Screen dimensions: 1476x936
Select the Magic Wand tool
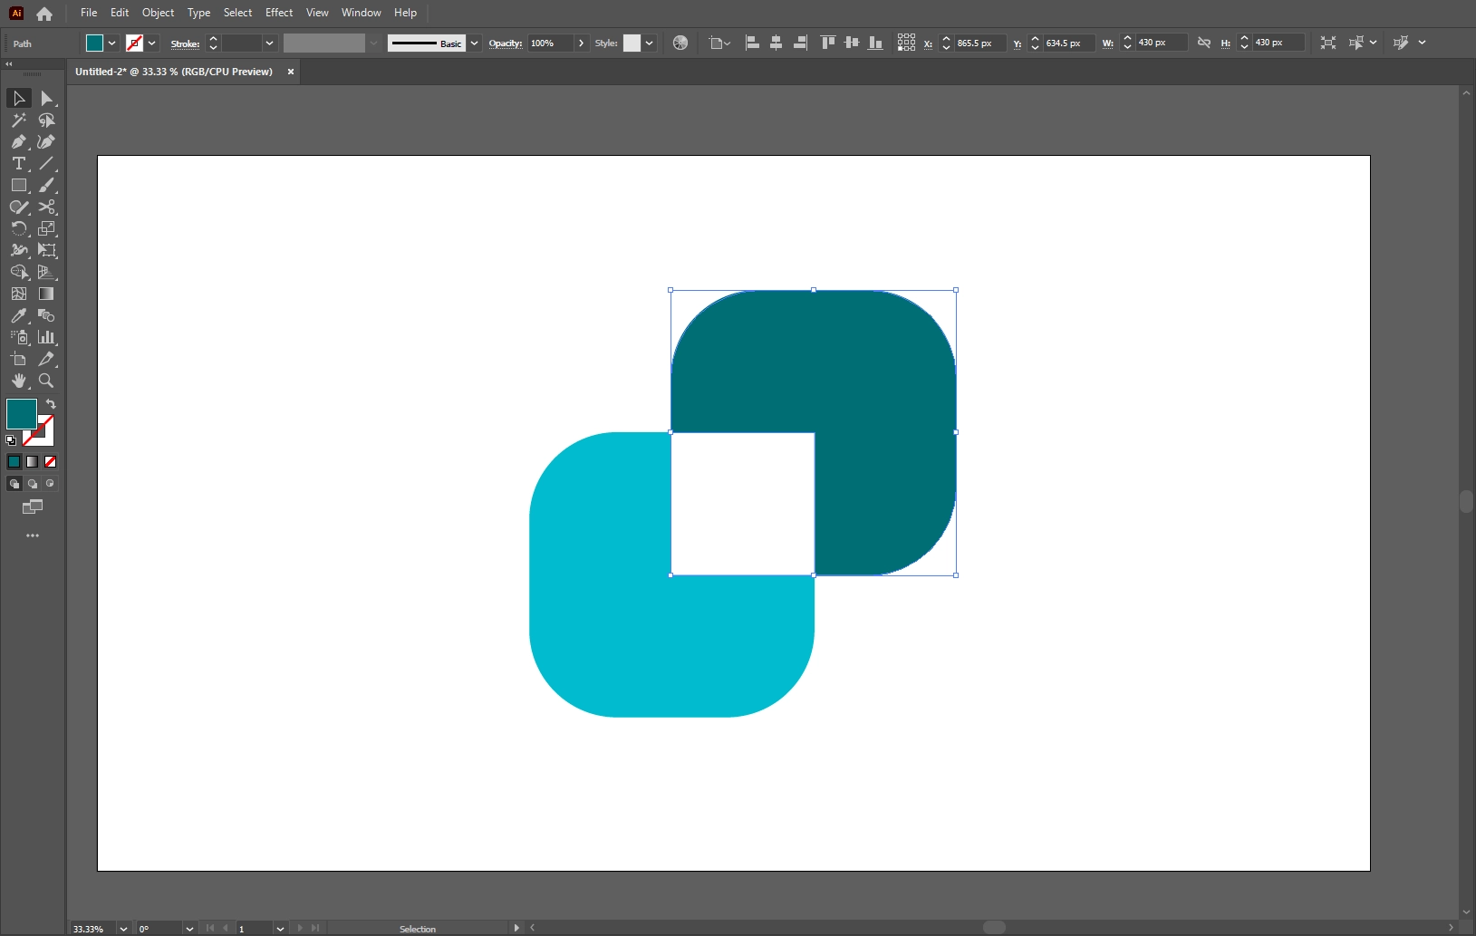tap(19, 120)
